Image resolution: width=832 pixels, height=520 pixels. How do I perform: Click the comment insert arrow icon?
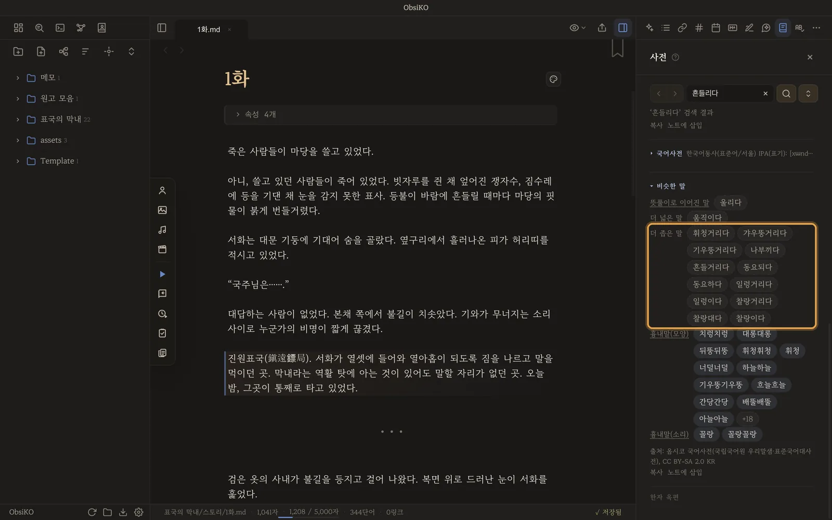click(162, 294)
